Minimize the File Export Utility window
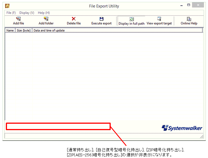The height and width of the screenshot is (158, 208). click(182, 5)
